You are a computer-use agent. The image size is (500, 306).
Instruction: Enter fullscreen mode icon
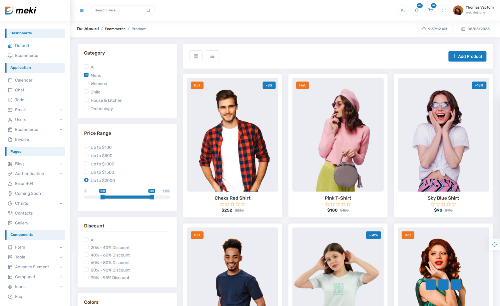444,10
